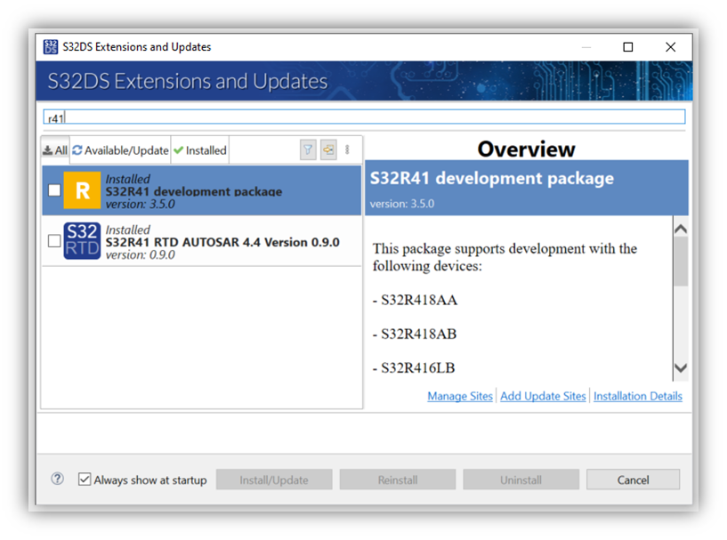This screenshot has height=540, width=727.
Task: Maximize the Extensions and Updates window
Action: [627, 47]
